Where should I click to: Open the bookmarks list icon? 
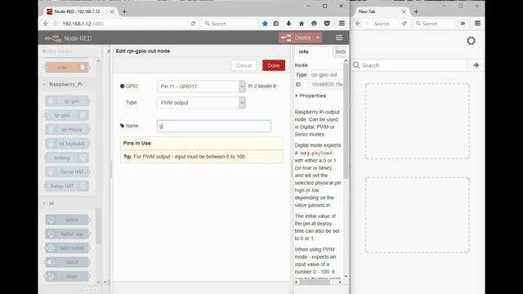(276, 24)
